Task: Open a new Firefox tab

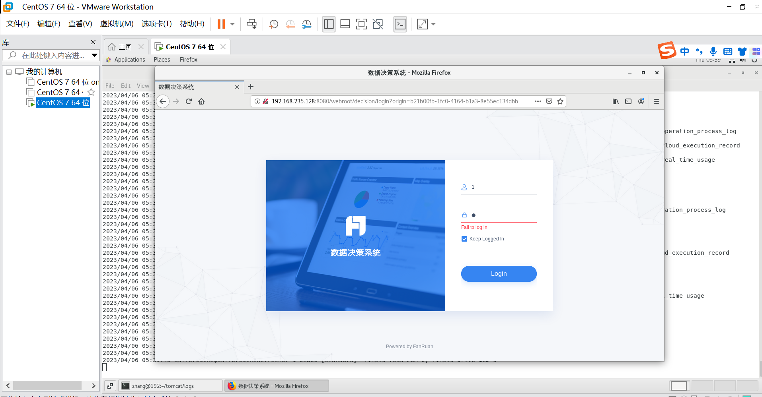Action: click(x=251, y=87)
